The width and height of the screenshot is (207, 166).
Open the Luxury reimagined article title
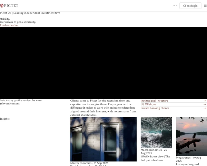click(187, 164)
